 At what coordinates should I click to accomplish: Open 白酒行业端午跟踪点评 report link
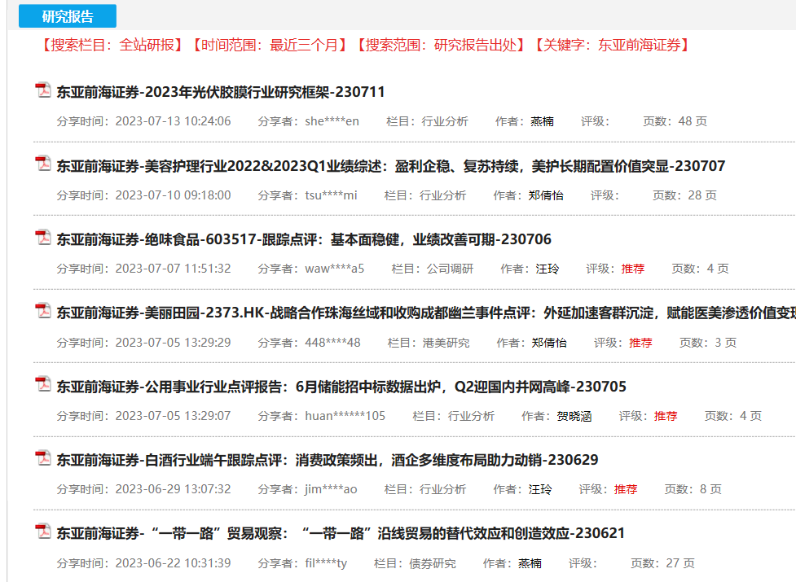[328, 460]
